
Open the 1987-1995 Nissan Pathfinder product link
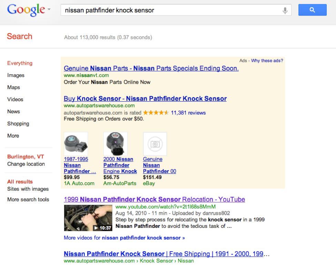pos(80,165)
